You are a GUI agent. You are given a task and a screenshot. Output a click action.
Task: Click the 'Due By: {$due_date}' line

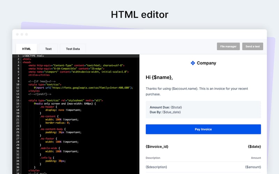pyautogui.click(x=165, y=112)
